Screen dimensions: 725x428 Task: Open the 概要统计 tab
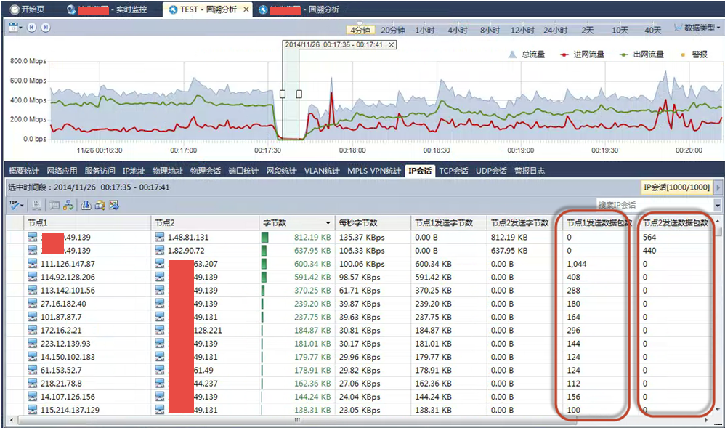(24, 171)
